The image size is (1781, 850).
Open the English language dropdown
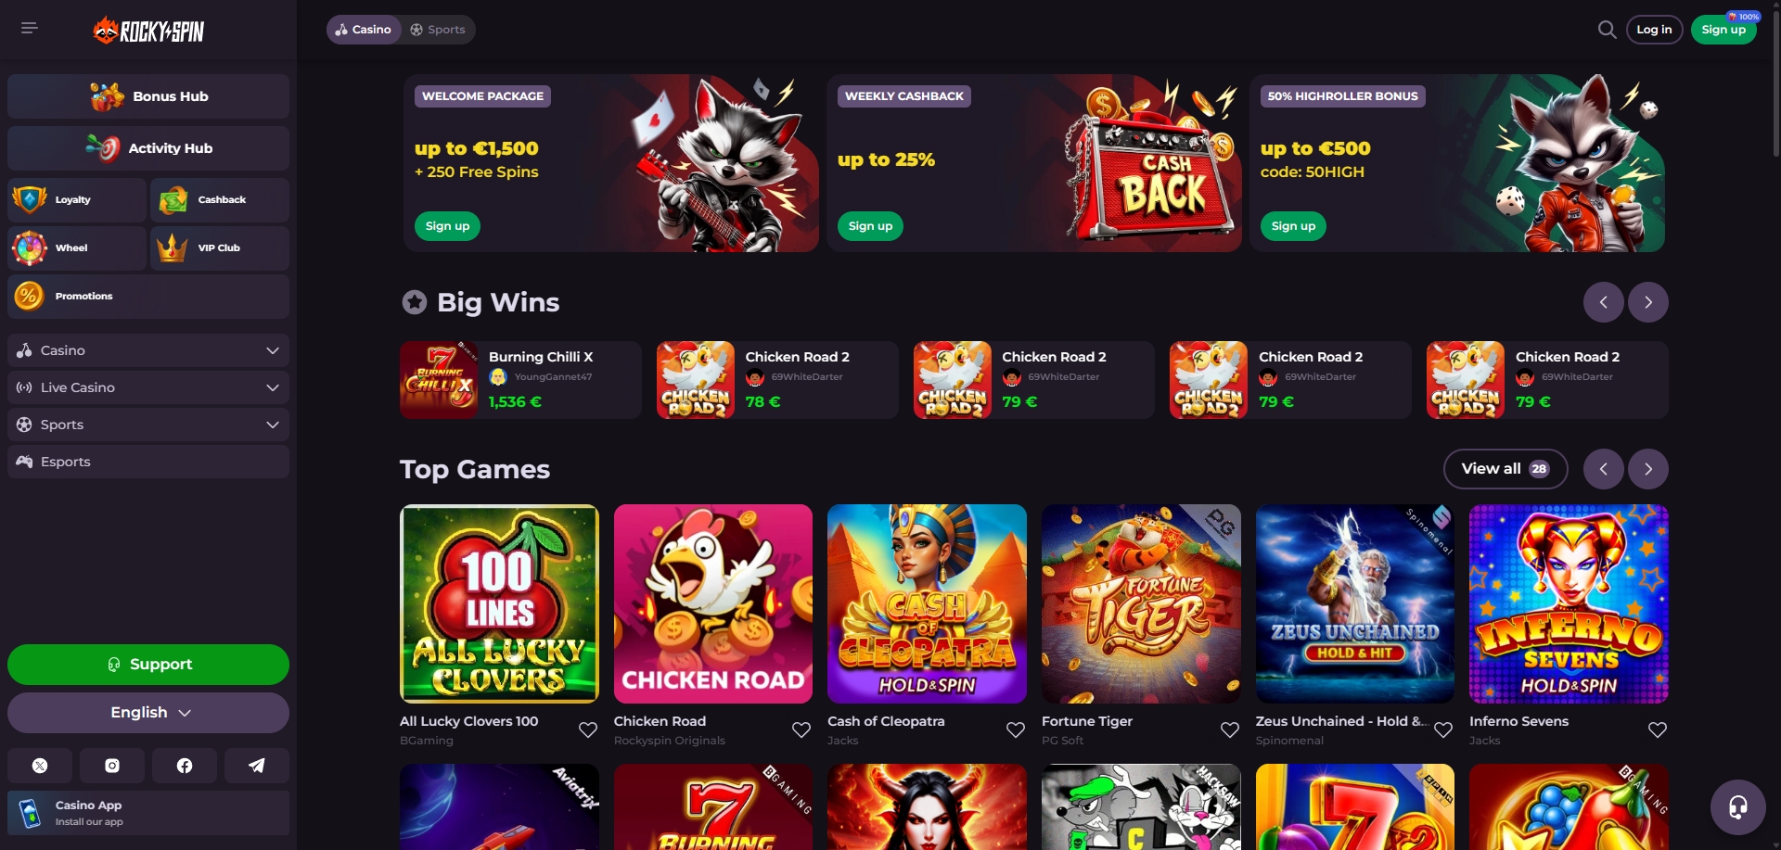coord(148,713)
